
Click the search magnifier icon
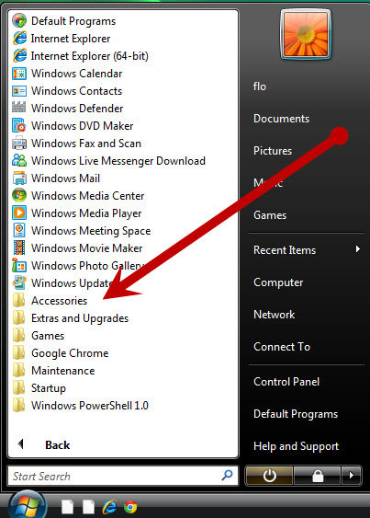[227, 476]
